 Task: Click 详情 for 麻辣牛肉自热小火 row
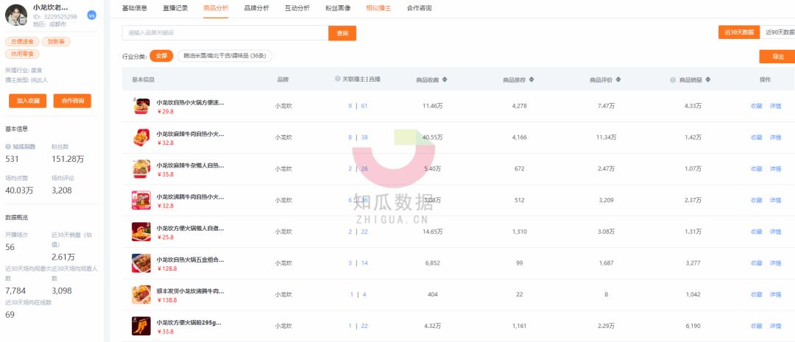click(x=775, y=138)
